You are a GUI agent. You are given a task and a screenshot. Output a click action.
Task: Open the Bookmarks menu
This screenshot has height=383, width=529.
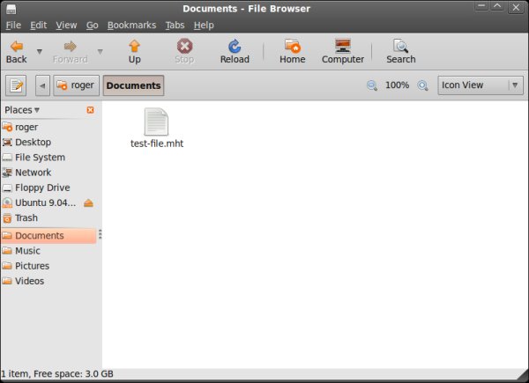click(131, 26)
